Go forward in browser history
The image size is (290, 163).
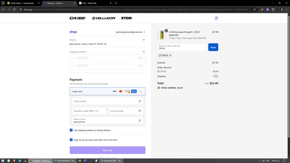coord(9,10)
